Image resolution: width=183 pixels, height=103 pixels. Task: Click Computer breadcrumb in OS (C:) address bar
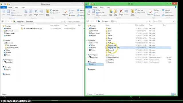click(106, 21)
